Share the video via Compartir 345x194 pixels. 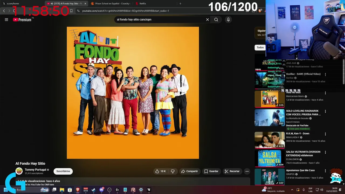190,171
